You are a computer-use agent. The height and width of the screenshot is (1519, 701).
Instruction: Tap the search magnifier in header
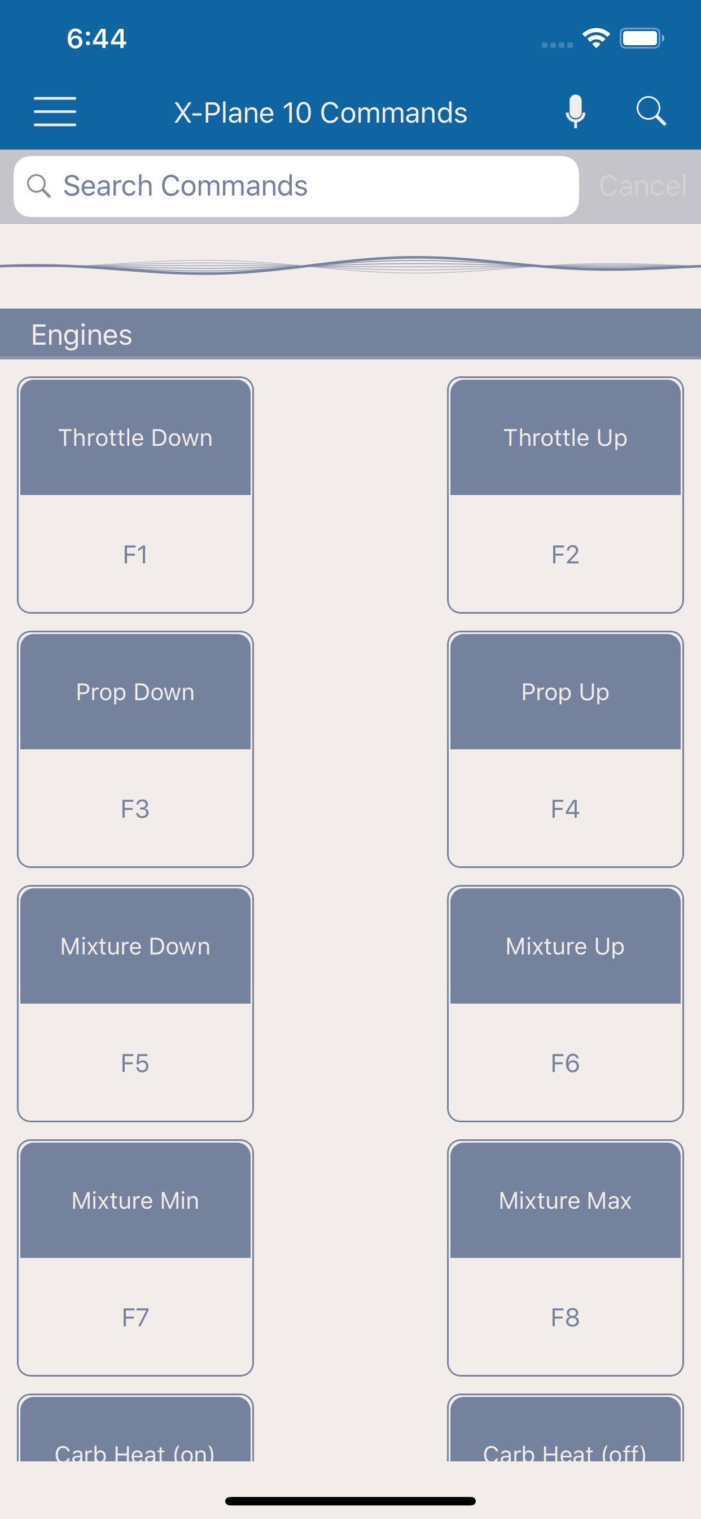651,111
